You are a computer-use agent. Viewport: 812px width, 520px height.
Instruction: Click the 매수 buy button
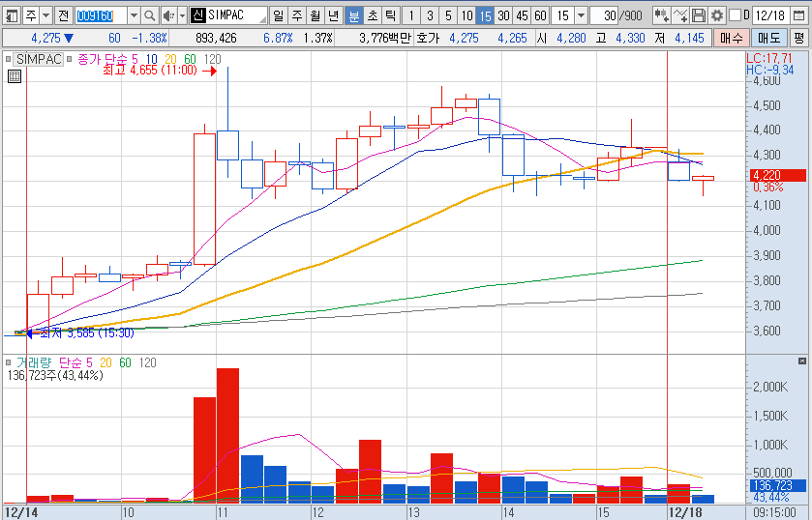pos(731,38)
